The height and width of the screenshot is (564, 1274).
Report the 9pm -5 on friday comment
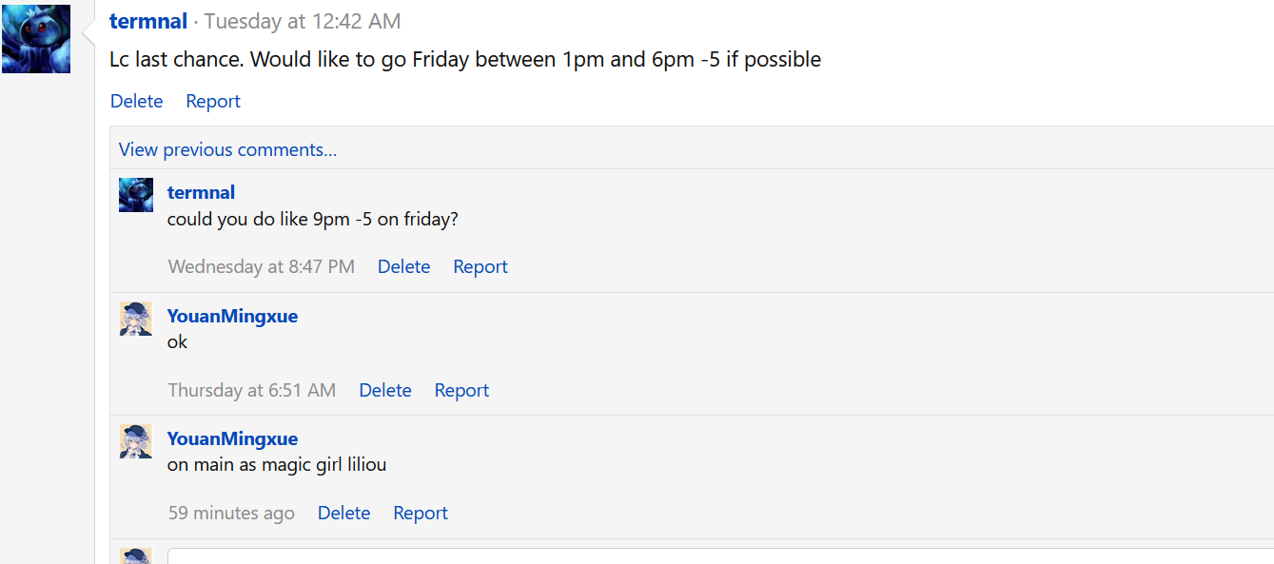[480, 266]
